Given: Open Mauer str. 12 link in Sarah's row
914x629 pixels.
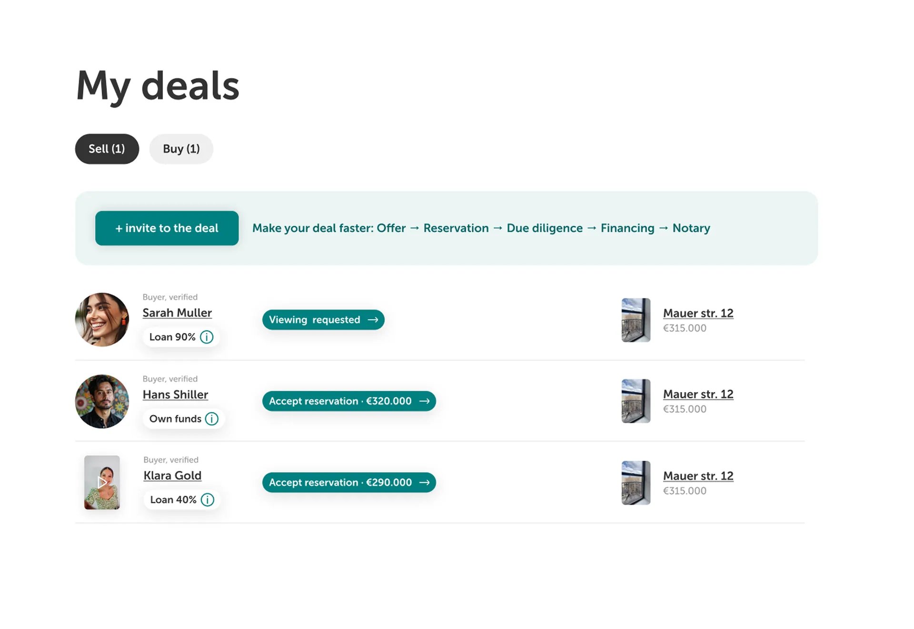Looking at the screenshot, I should [x=698, y=313].
